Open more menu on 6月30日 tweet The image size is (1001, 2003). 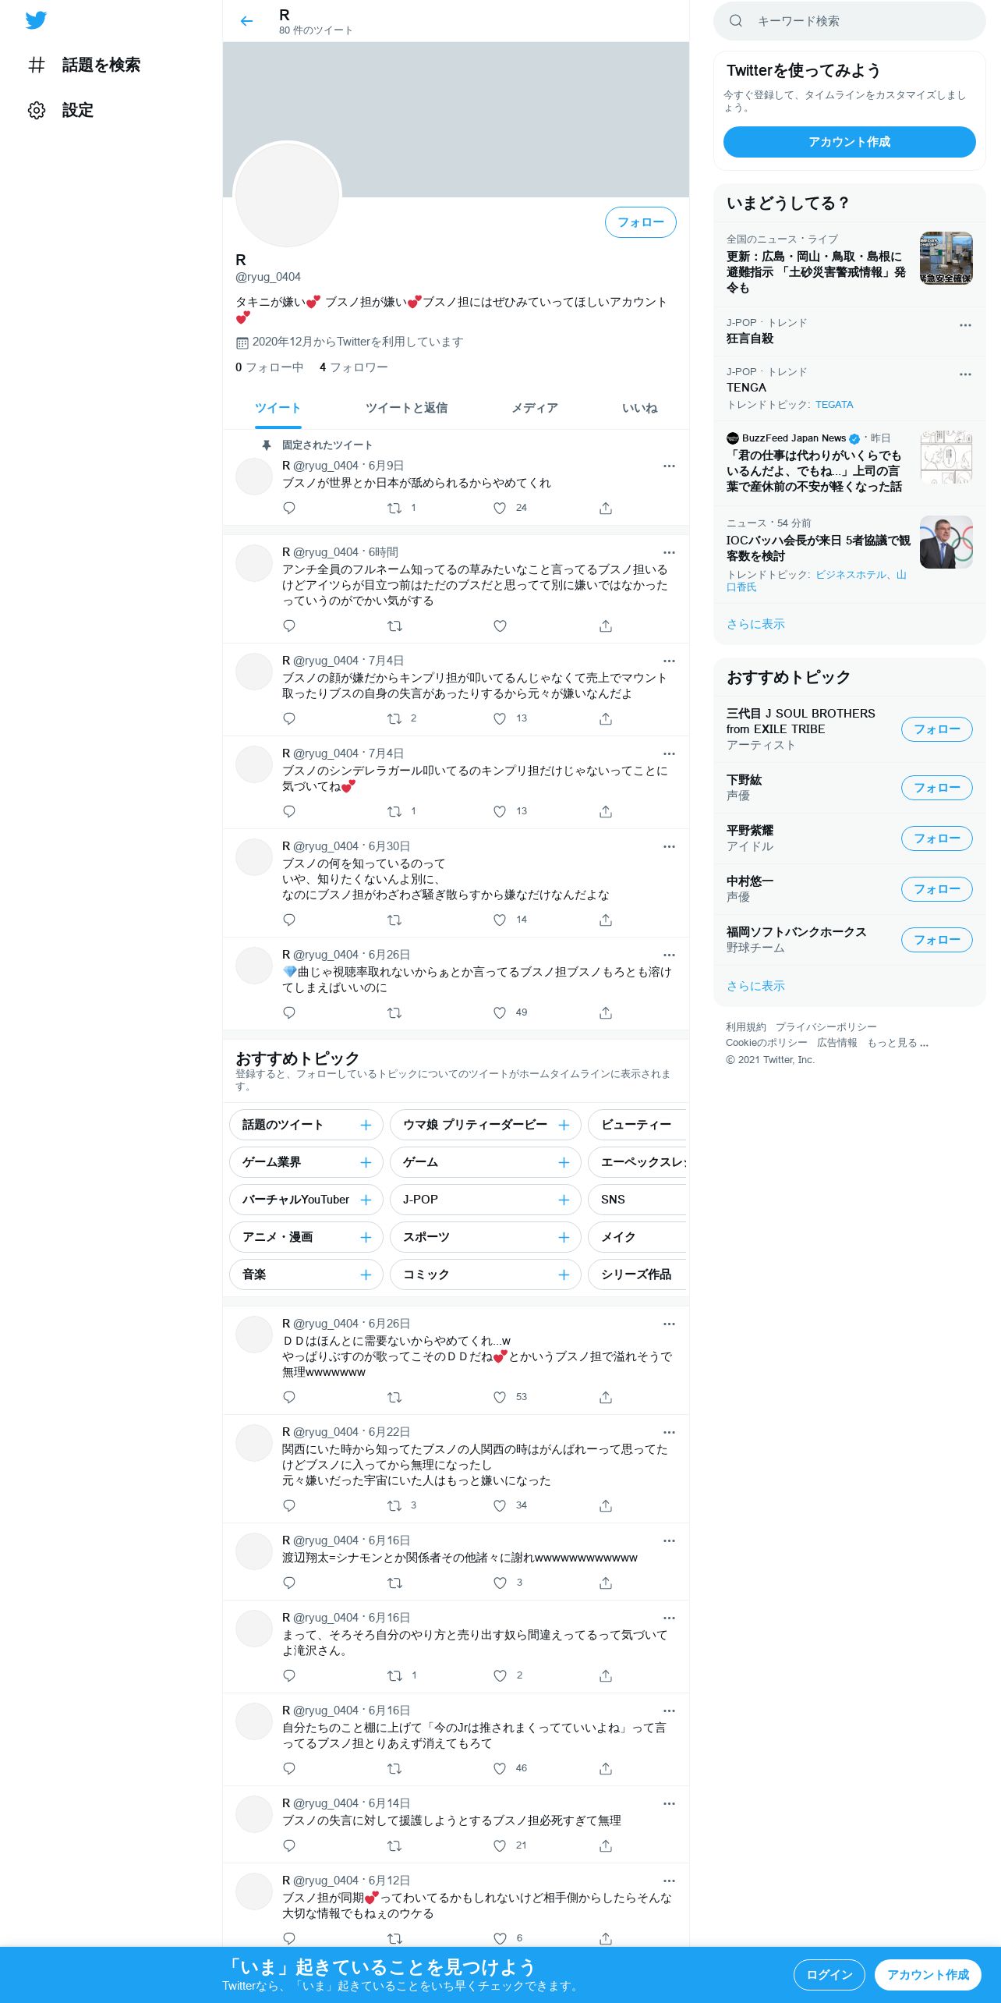(669, 846)
